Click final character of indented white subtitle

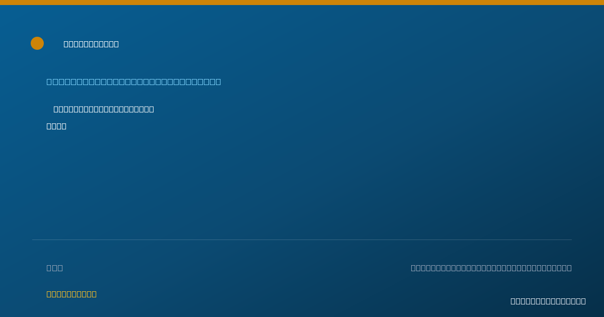[x=152, y=109]
